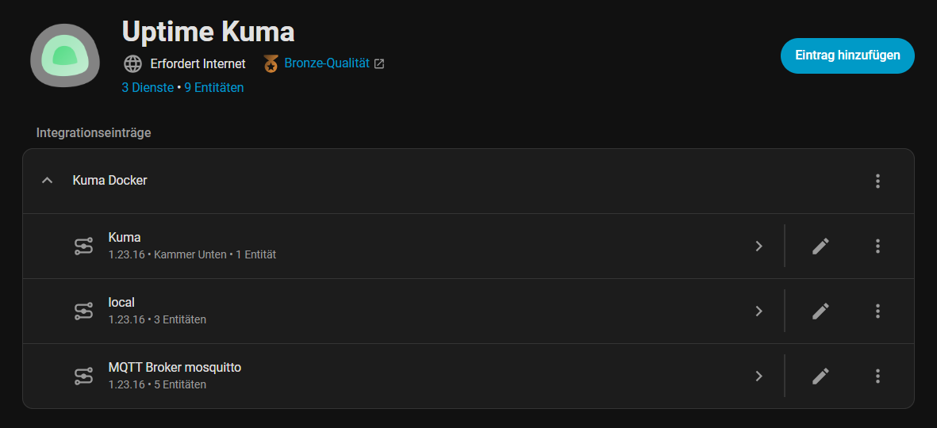Select the MQTT Broker mosquitto row
This screenshot has height=428, width=937.
[397, 376]
